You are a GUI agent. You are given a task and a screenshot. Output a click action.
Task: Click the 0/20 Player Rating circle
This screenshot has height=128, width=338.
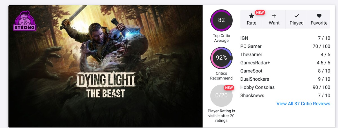point(221,95)
